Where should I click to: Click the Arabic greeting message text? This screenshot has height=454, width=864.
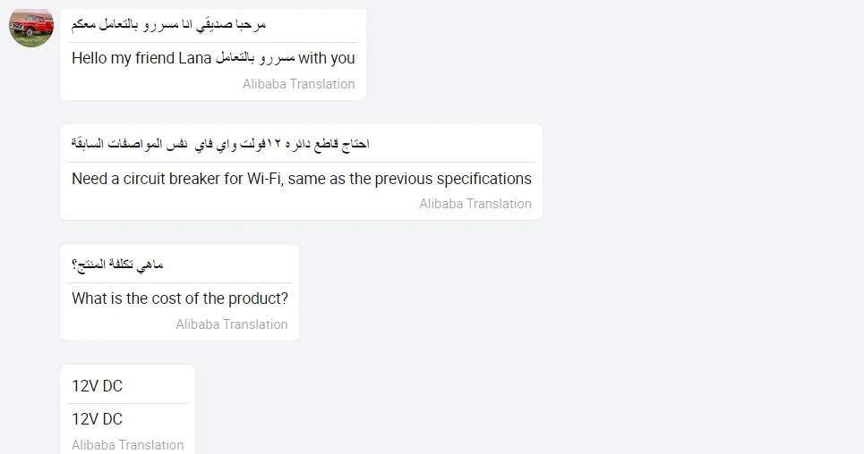point(168,25)
